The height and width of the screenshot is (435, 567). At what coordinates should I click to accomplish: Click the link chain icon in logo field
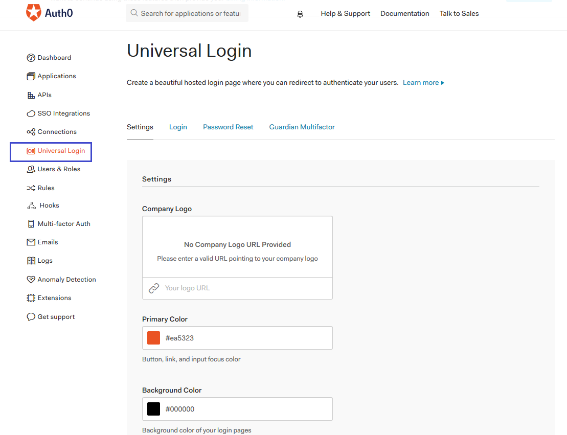click(x=154, y=288)
